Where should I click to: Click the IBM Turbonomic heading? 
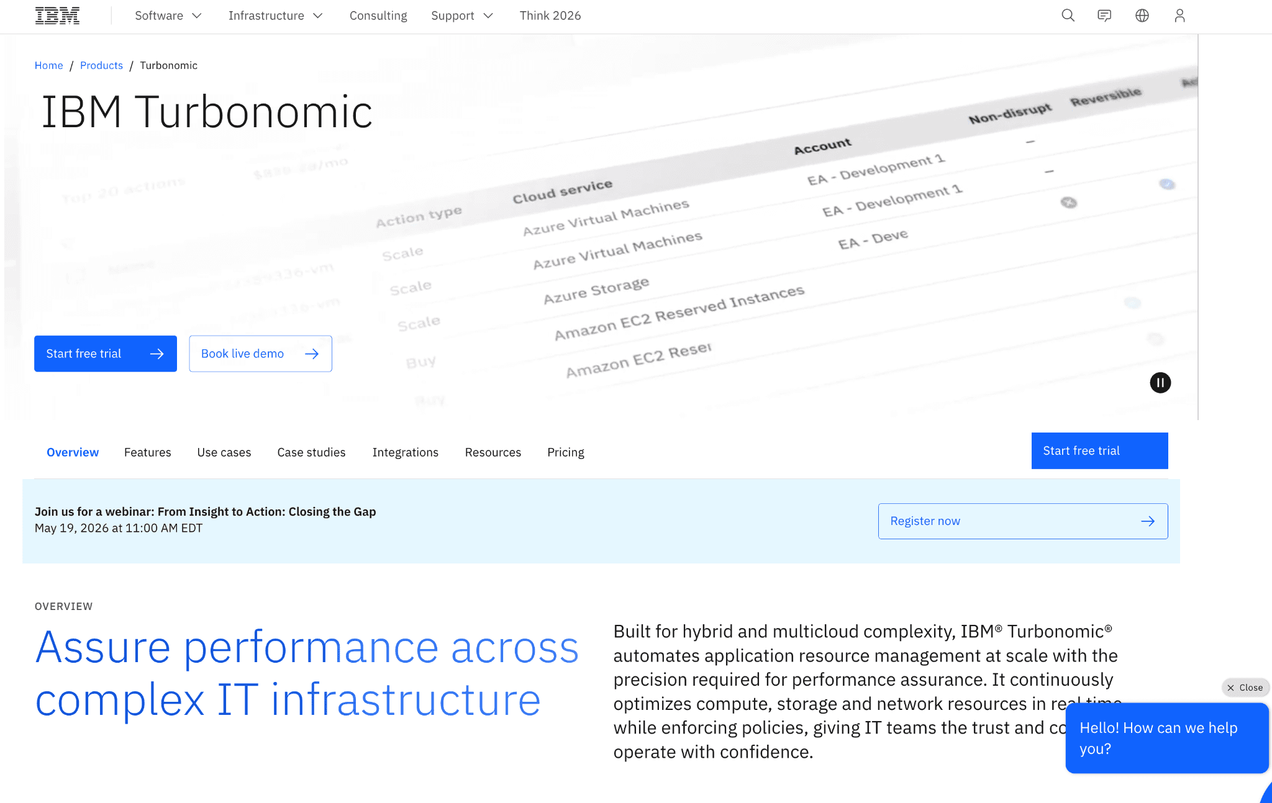(207, 112)
